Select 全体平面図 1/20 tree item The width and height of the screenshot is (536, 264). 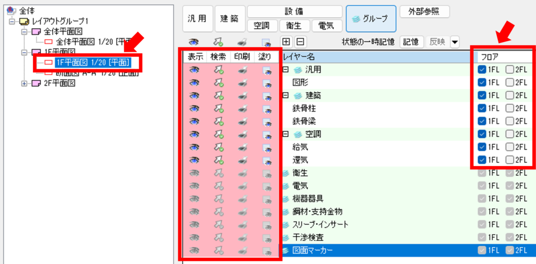[89, 41]
